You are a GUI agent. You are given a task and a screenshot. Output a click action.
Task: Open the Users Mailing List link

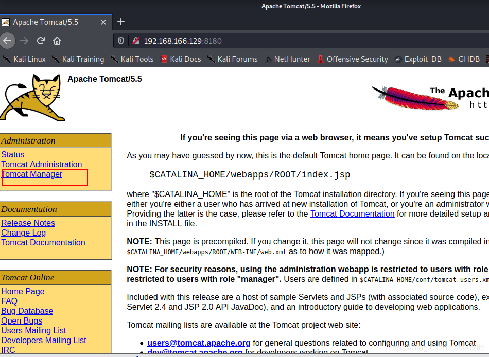33,330
